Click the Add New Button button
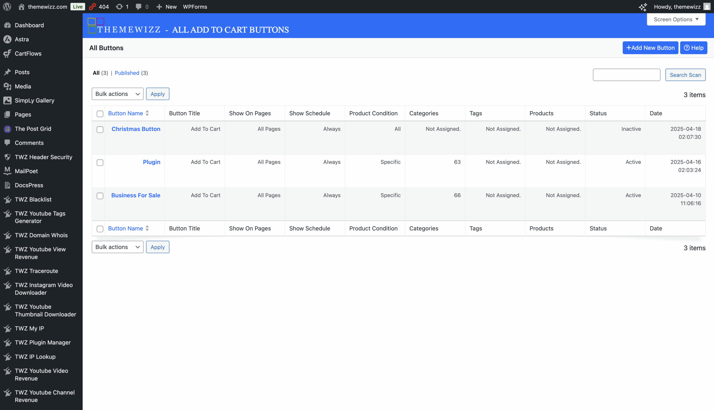714x410 pixels. [650, 48]
